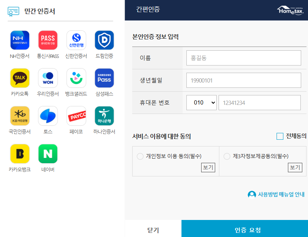Click the 토스 label text
Screen dimensions: 308x237
click(x=48, y=131)
